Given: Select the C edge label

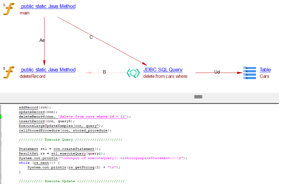Looking at the screenshot, I should pos(91,37).
